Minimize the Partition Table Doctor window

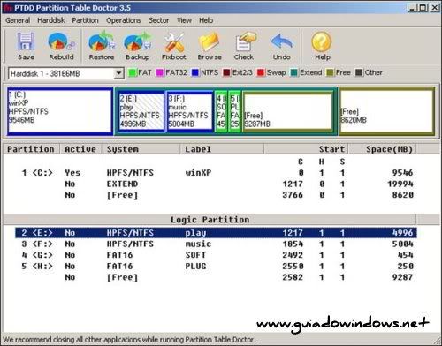click(x=412, y=8)
